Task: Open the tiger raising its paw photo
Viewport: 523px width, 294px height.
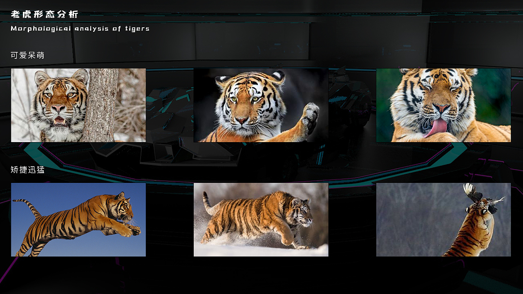Action: pos(261,105)
